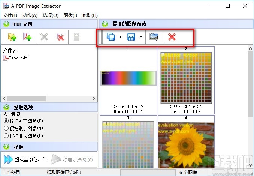Screen dimensions: 254x176
Task: Open the 选项(O) menu
Action: (x=50, y=15)
